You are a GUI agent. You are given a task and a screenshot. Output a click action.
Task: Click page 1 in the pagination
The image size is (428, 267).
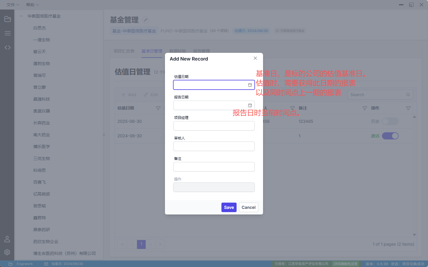point(141,244)
